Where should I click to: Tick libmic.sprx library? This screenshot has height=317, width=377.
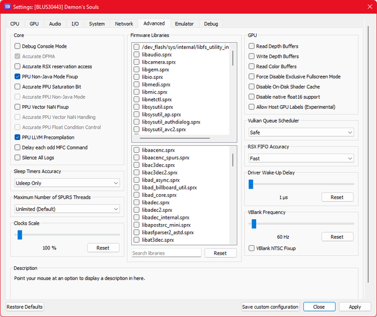[x=137, y=92]
